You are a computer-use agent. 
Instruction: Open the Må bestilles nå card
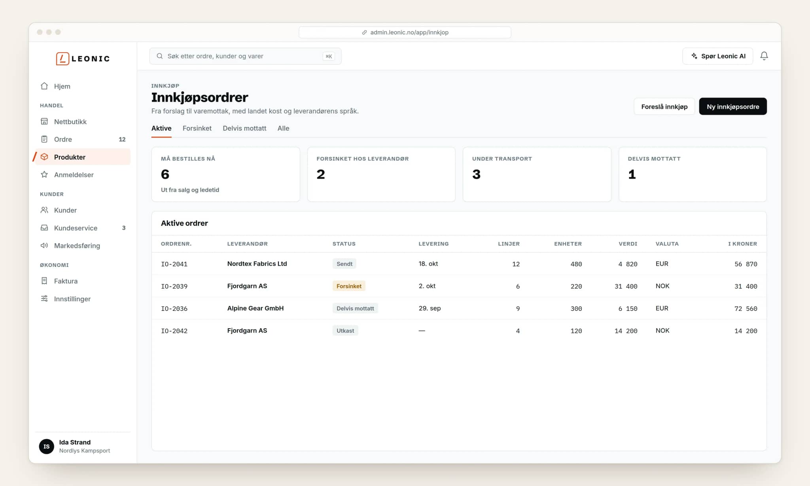pyautogui.click(x=225, y=174)
